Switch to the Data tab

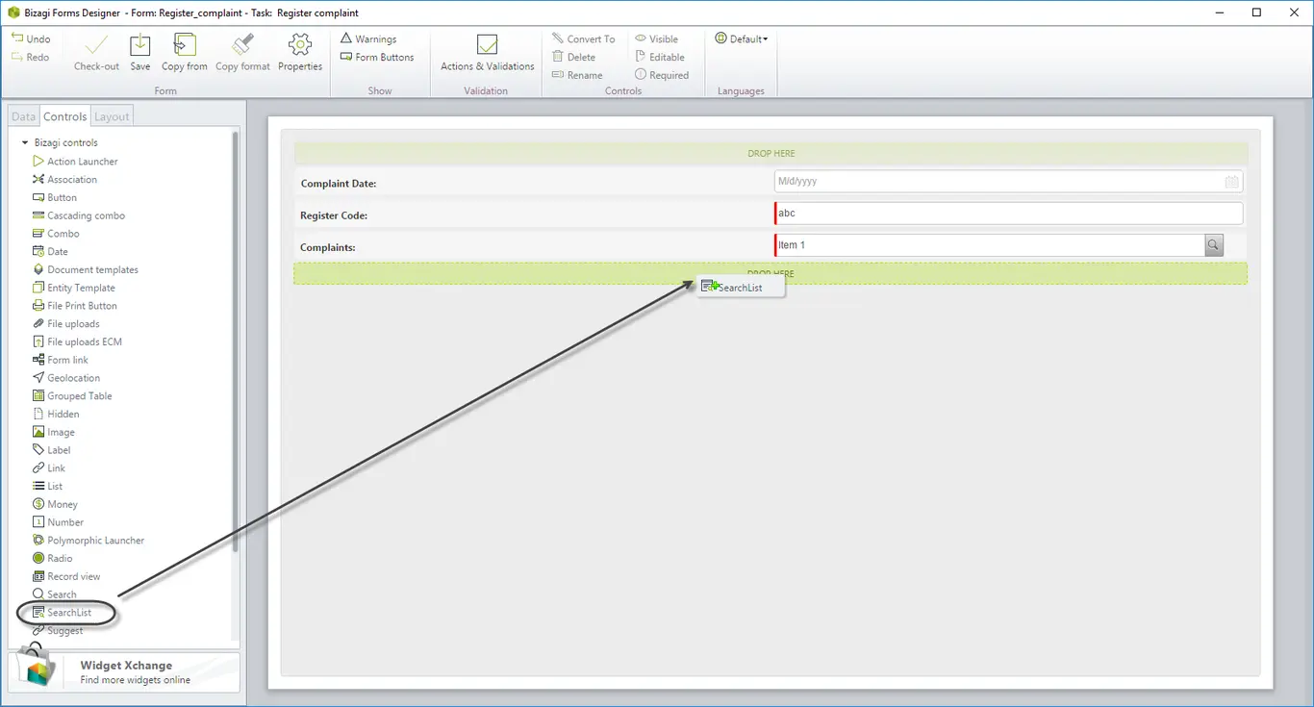(23, 116)
